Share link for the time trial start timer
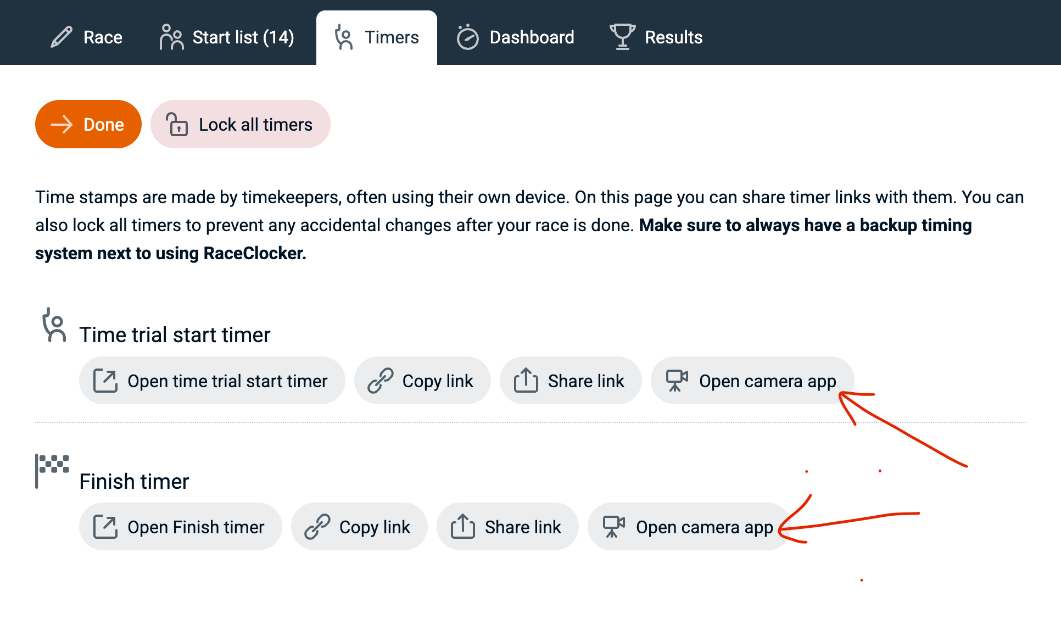Image resolution: width=1061 pixels, height=636 pixels. (570, 381)
